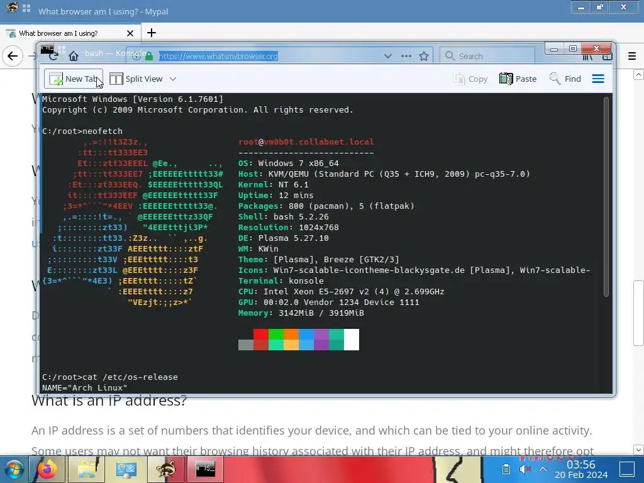Open the Mypal application menu

click(631, 56)
